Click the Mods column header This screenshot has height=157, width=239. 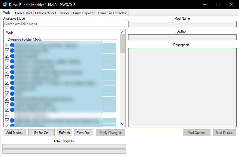pos(61,33)
